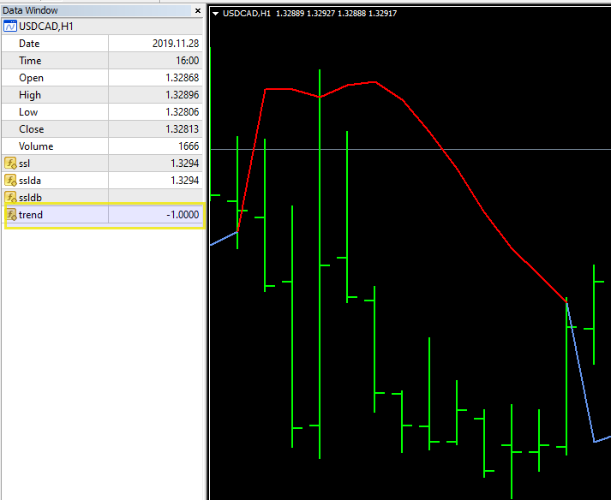
Task: Click the sslda indicator icon
Action: pos(10,180)
